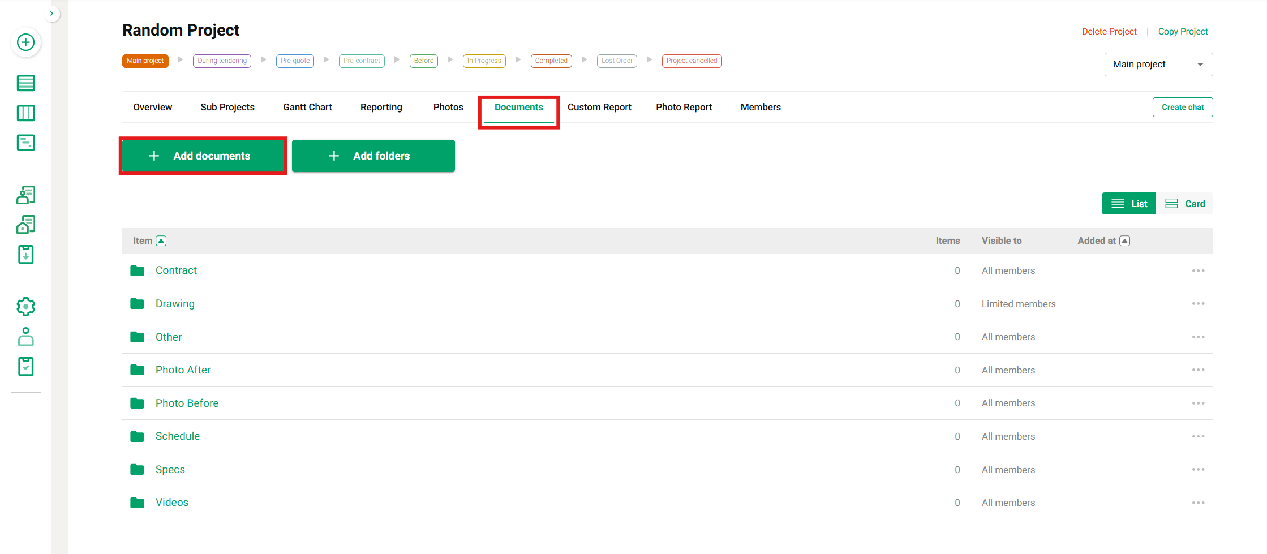Viewport: 1267px width, 554px height.
Task: Open the settings gear icon in sidebar
Action: tap(25, 307)
